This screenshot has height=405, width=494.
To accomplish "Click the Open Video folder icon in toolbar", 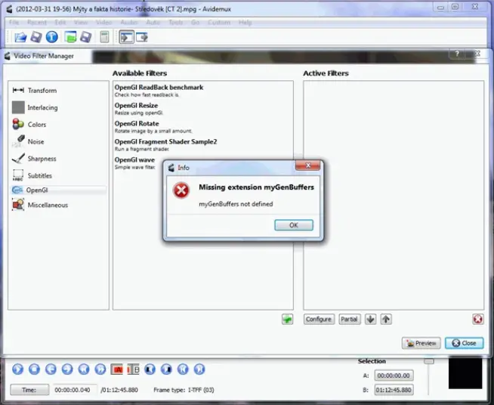I will pos(20,37).
